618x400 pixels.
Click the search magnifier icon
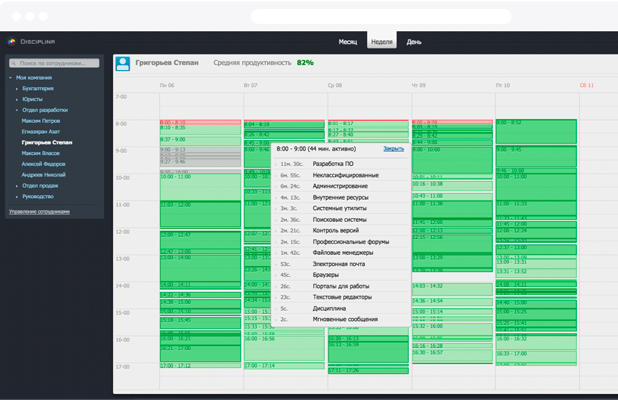click(x=14, y=63)
